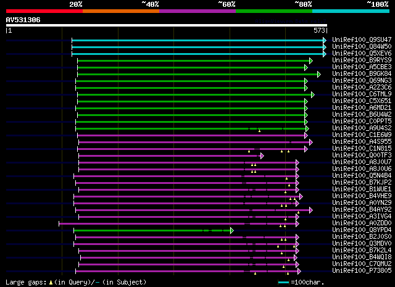Click the text UniRef100_C1N815
395x287 pixels.
(362, 148)
